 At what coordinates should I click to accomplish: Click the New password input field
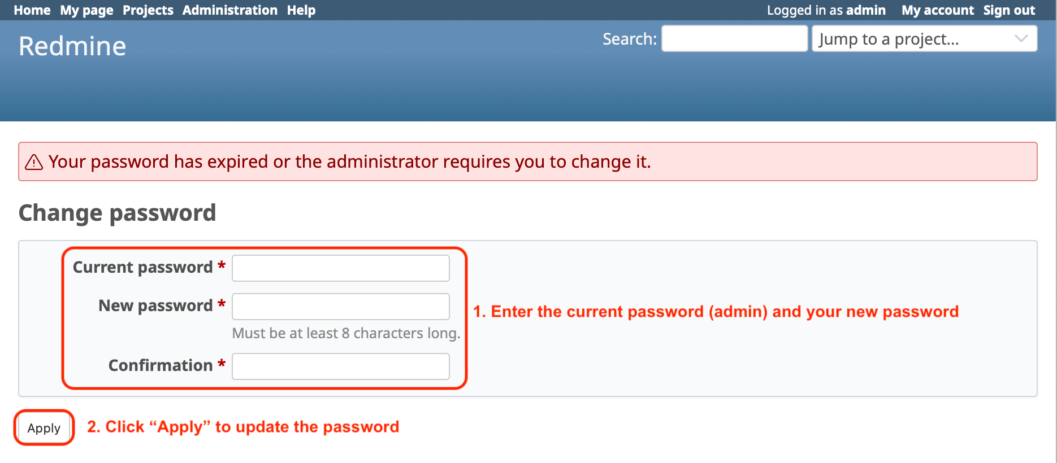coord(340,306)
